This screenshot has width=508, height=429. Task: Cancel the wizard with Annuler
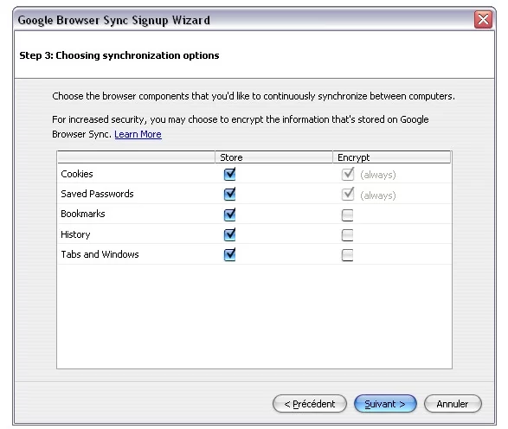click(453, 404)
